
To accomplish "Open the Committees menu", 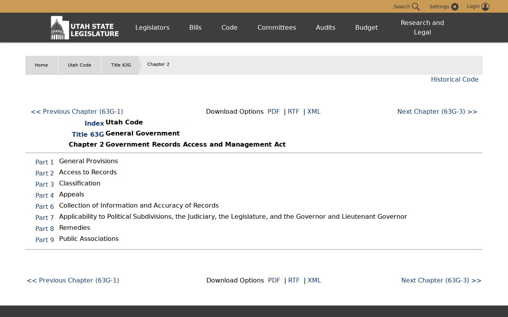I will pyautogui.click(x=277, y=27).
